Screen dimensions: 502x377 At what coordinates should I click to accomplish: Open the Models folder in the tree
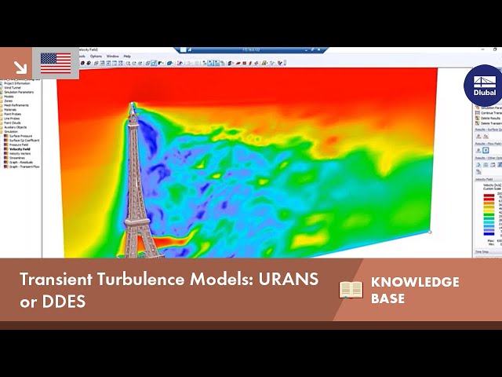tap(9, 97)
